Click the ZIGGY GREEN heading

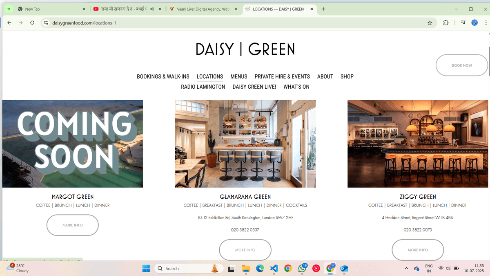(418, 197)
